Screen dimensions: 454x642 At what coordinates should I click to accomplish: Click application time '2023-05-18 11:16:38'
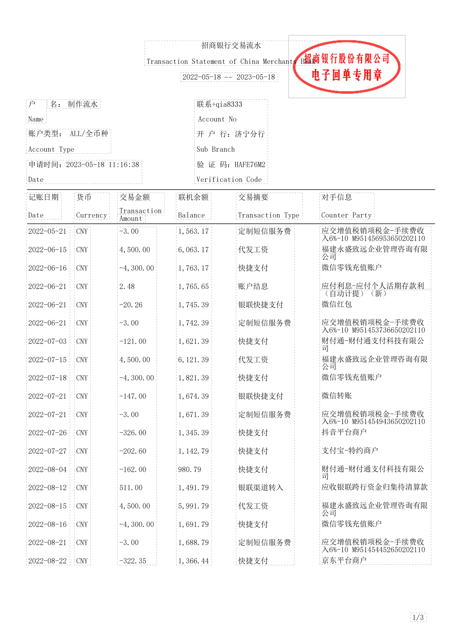[x=102, y=164]
